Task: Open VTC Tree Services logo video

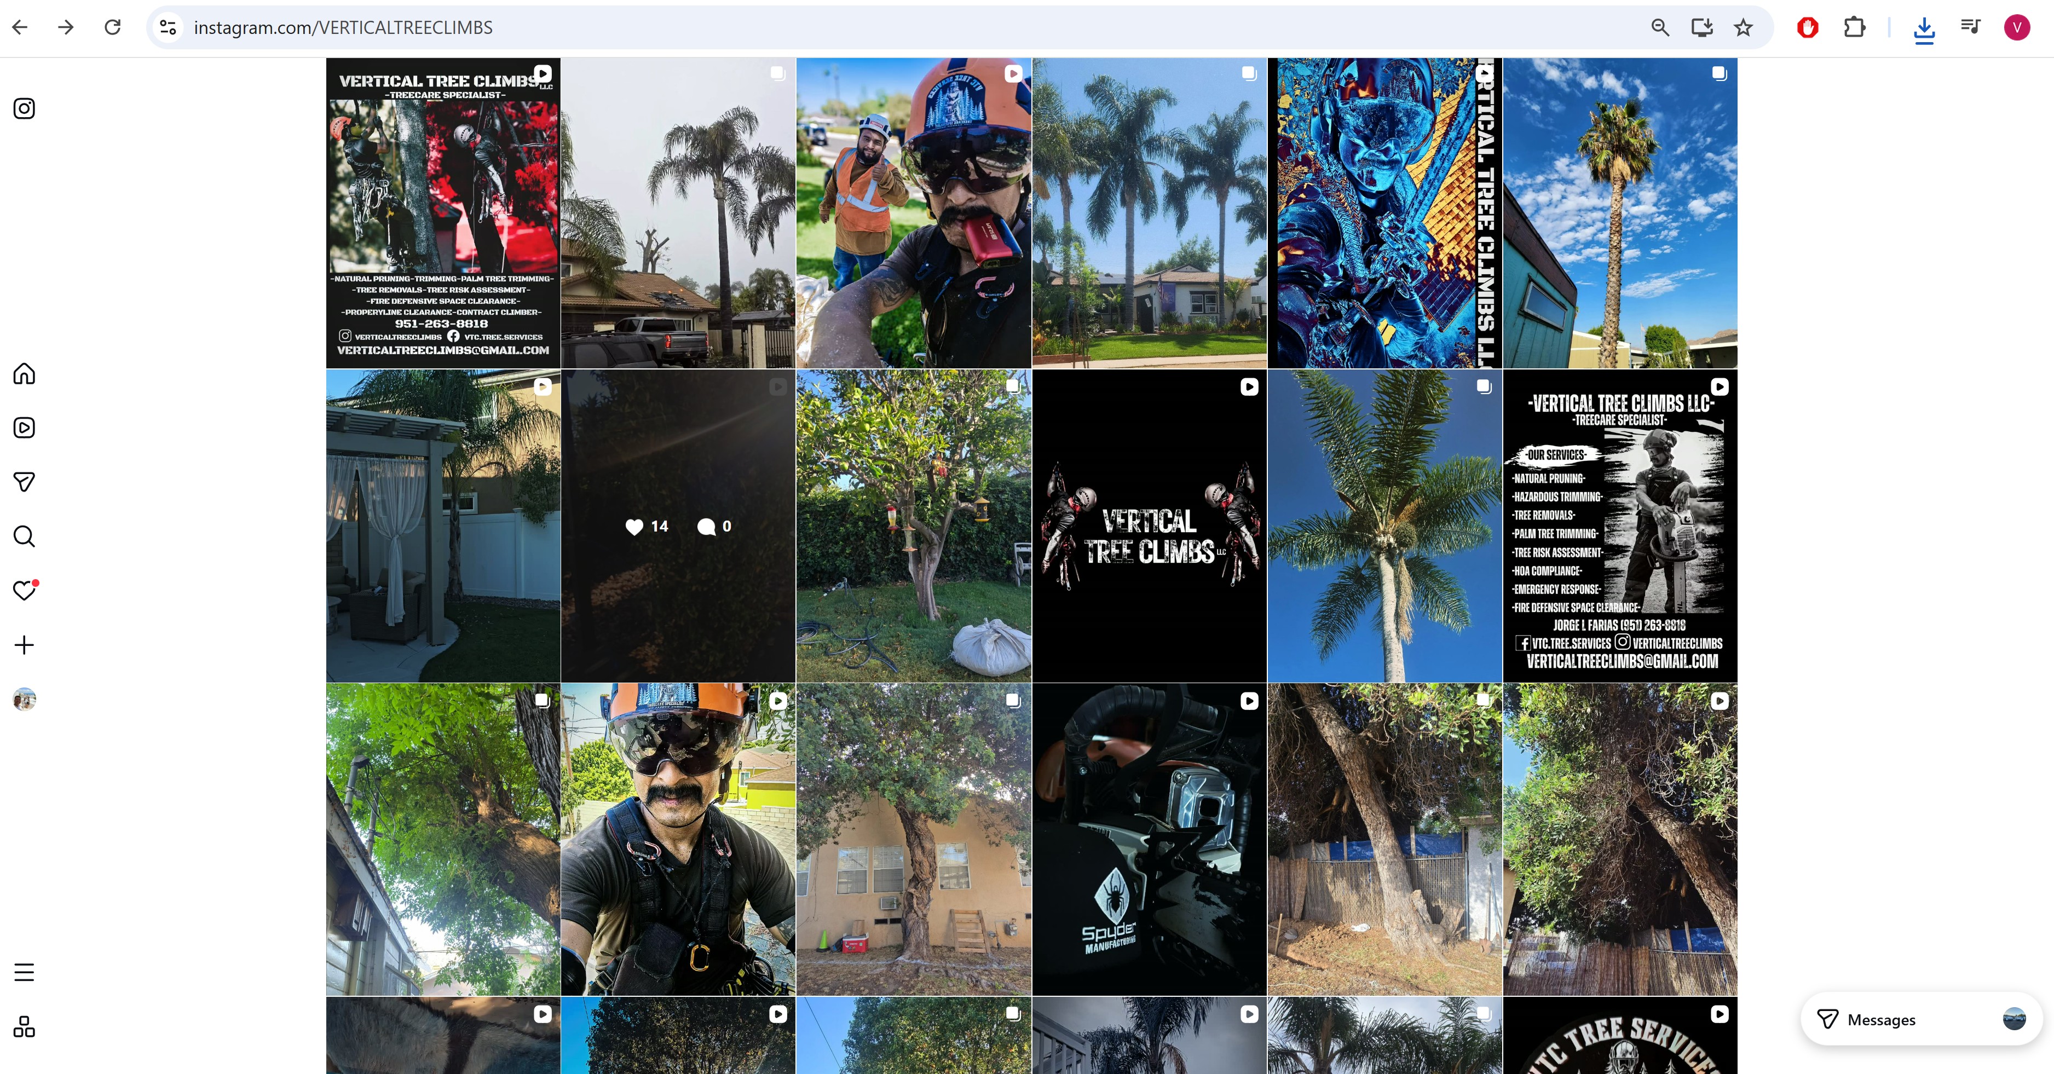Action: 1620,1035
